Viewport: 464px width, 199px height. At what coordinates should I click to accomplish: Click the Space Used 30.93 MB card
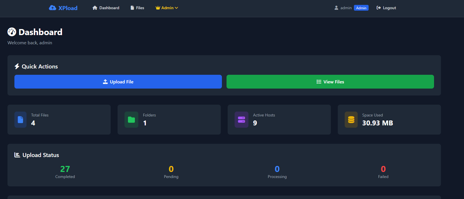click(x=389, y=120)
